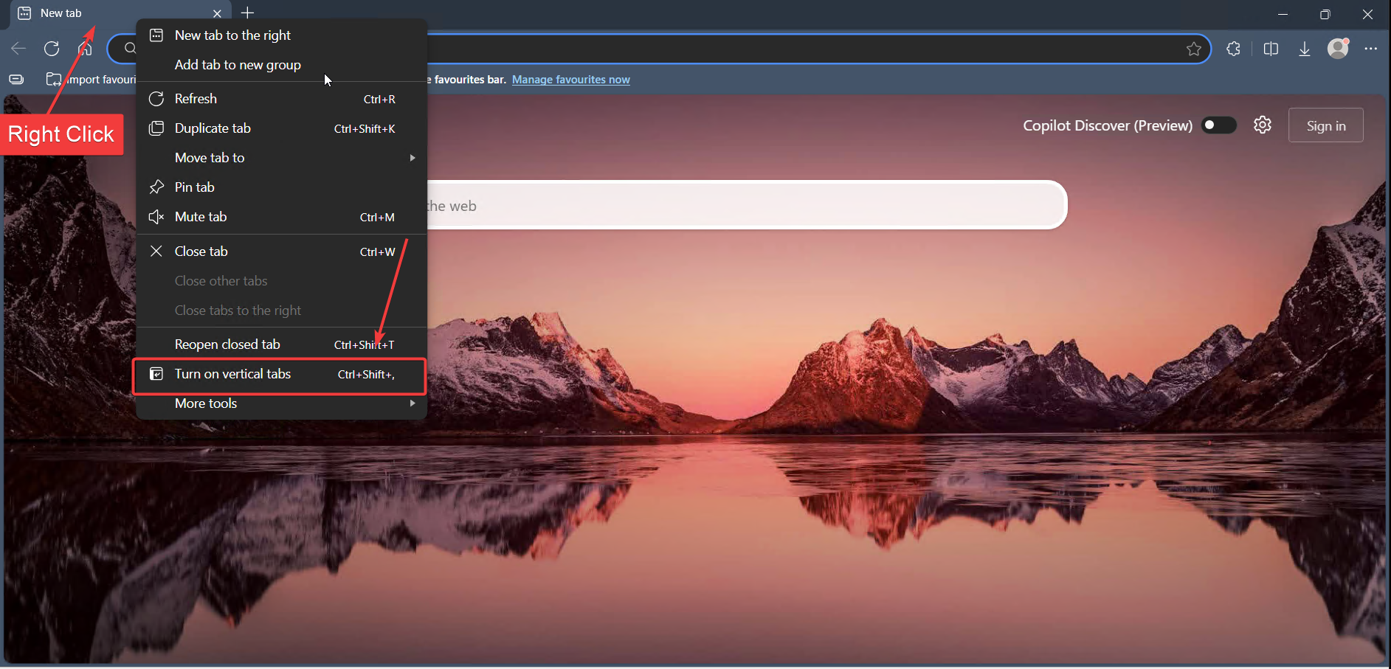Screen dimensions: 1391x669
Task: Toggle the Copilot Discover (Preview) switch
Action: point(1218,125)
